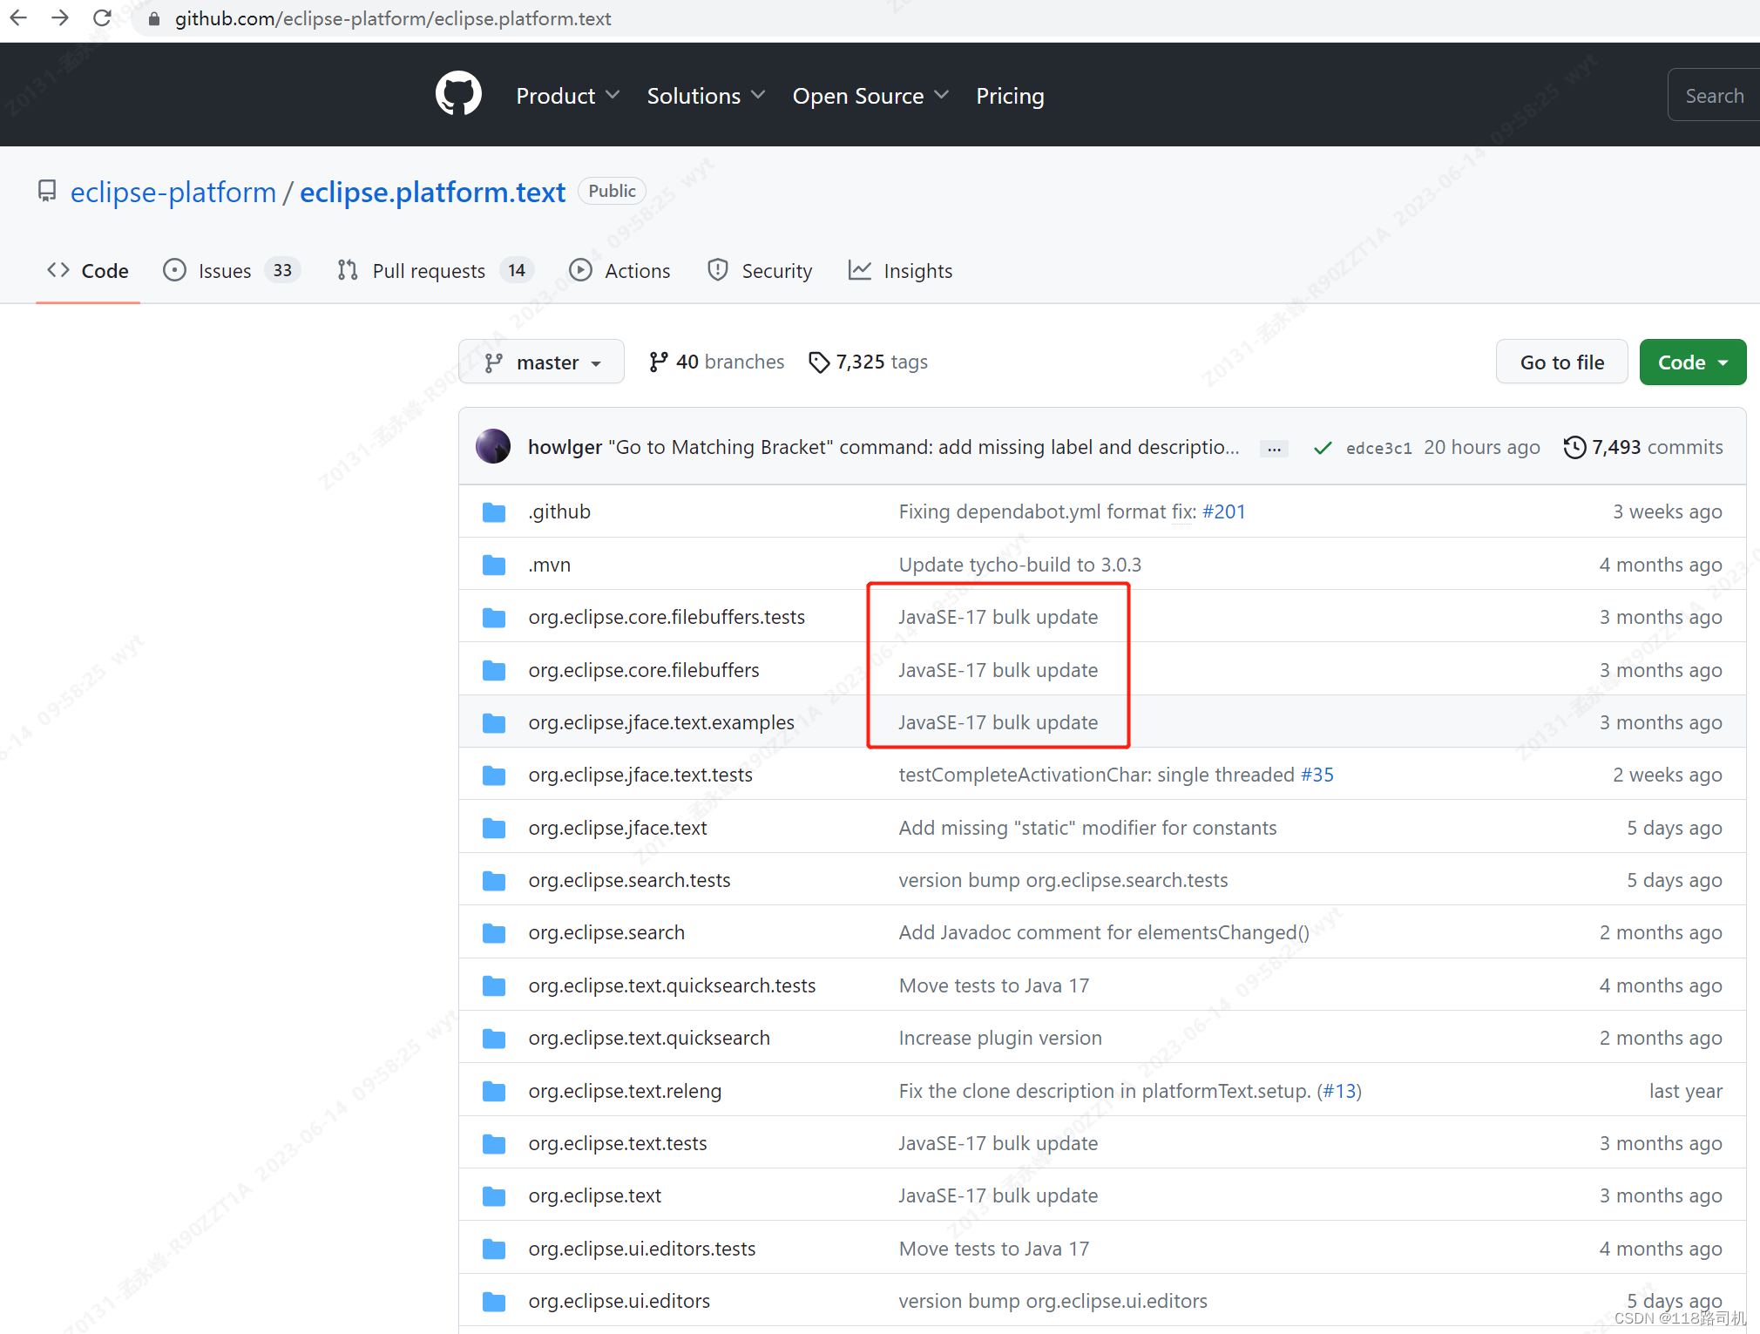Click folder icon for org.eclipse.jface.text

[x=494, y=828]
